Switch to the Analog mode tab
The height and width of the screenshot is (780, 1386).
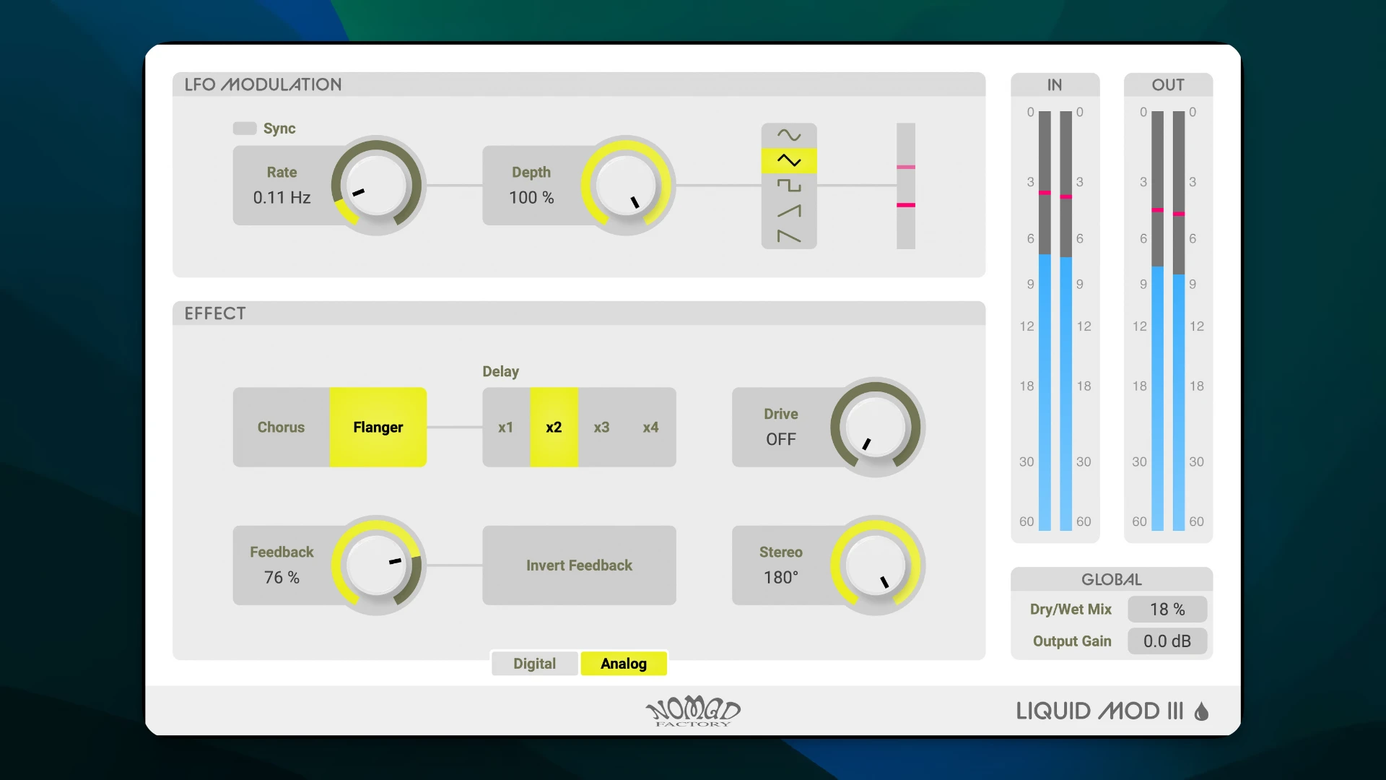click(x=624, y=663)
